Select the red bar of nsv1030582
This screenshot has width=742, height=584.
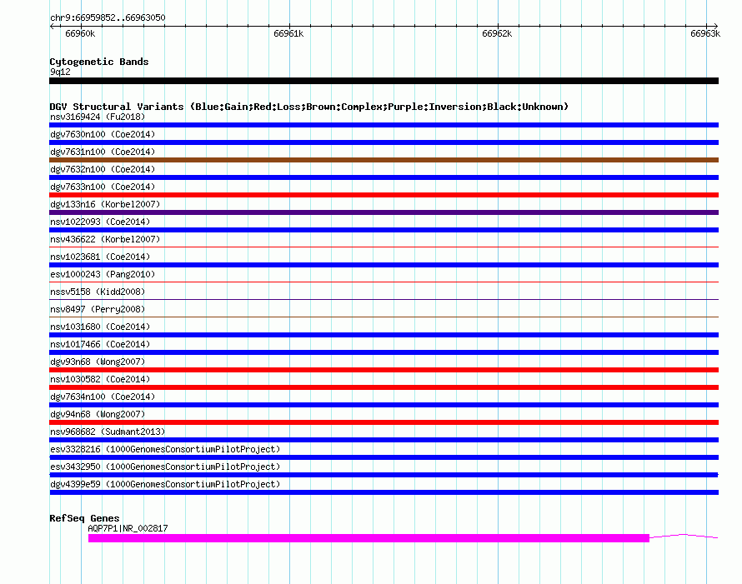pos(384,387)
